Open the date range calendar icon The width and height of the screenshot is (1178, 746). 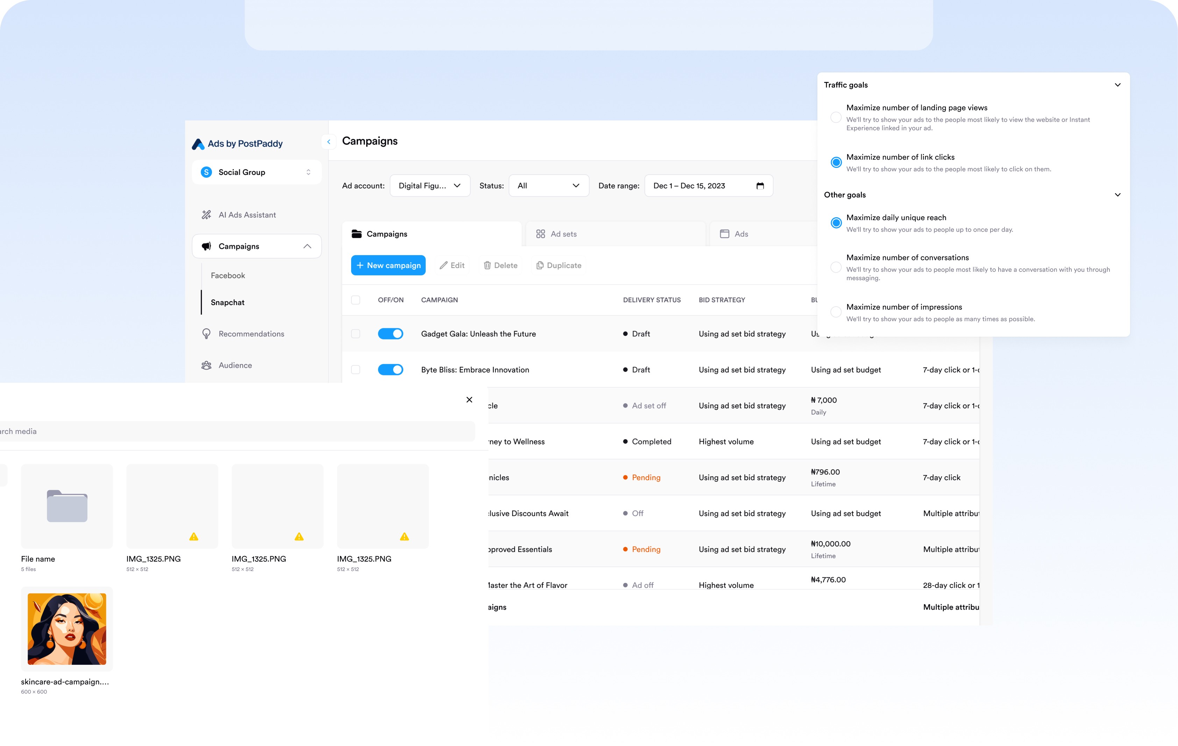[x=760, y=185]
